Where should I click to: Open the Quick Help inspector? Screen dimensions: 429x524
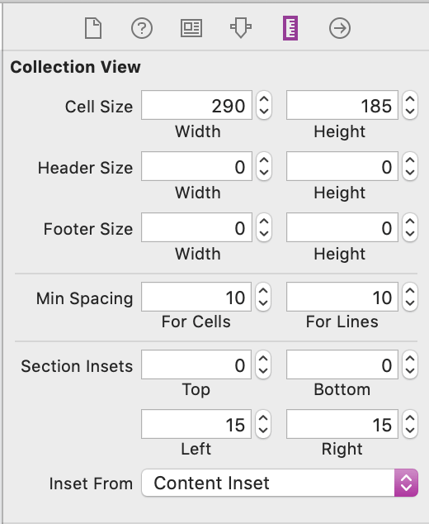click(x=142, y=28)
